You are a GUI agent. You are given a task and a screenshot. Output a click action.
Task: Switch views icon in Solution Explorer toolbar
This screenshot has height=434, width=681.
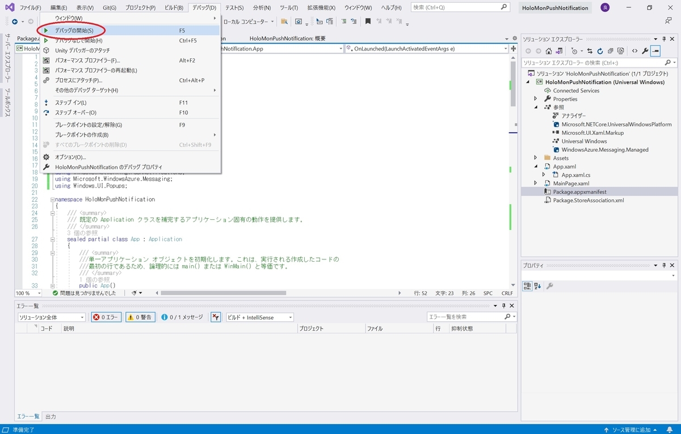coord(559,51)
